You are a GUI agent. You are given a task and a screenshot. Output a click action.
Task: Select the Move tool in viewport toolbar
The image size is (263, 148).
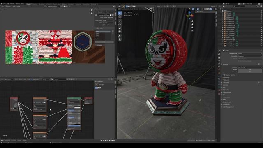coord(120,21)
